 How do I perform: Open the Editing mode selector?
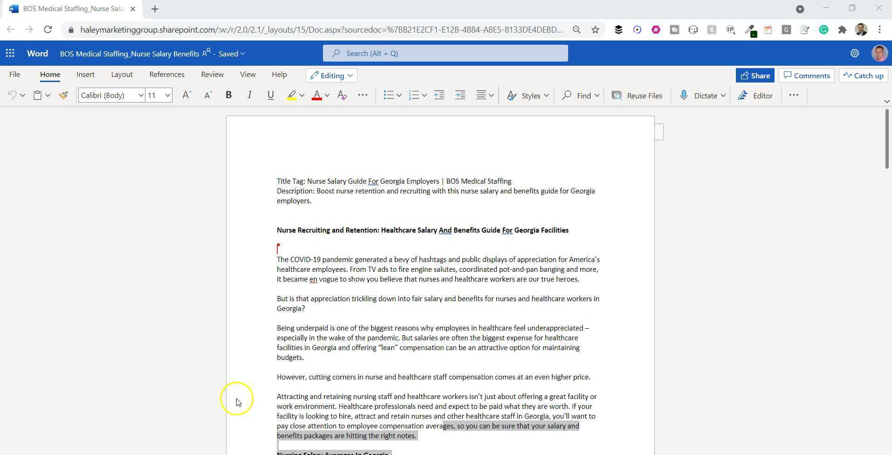[x=331, y=75]
